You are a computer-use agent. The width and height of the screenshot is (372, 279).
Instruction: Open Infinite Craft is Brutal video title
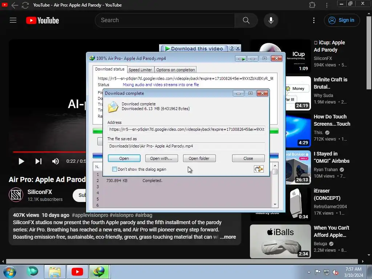point(331,83)
